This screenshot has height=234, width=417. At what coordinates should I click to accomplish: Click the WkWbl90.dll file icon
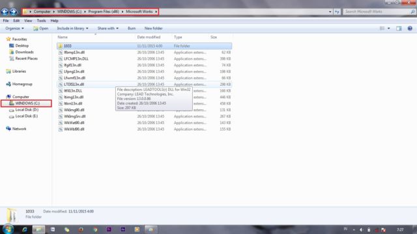pos(61,129)
